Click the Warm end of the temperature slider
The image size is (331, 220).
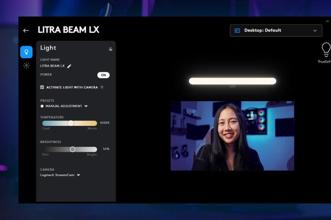[x=92, y=128]
